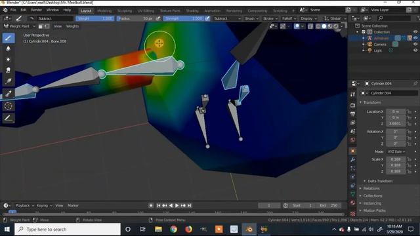This screenshot has height=236, width=420.
Task: Open the World properties tab
Action: coord(353,140)
